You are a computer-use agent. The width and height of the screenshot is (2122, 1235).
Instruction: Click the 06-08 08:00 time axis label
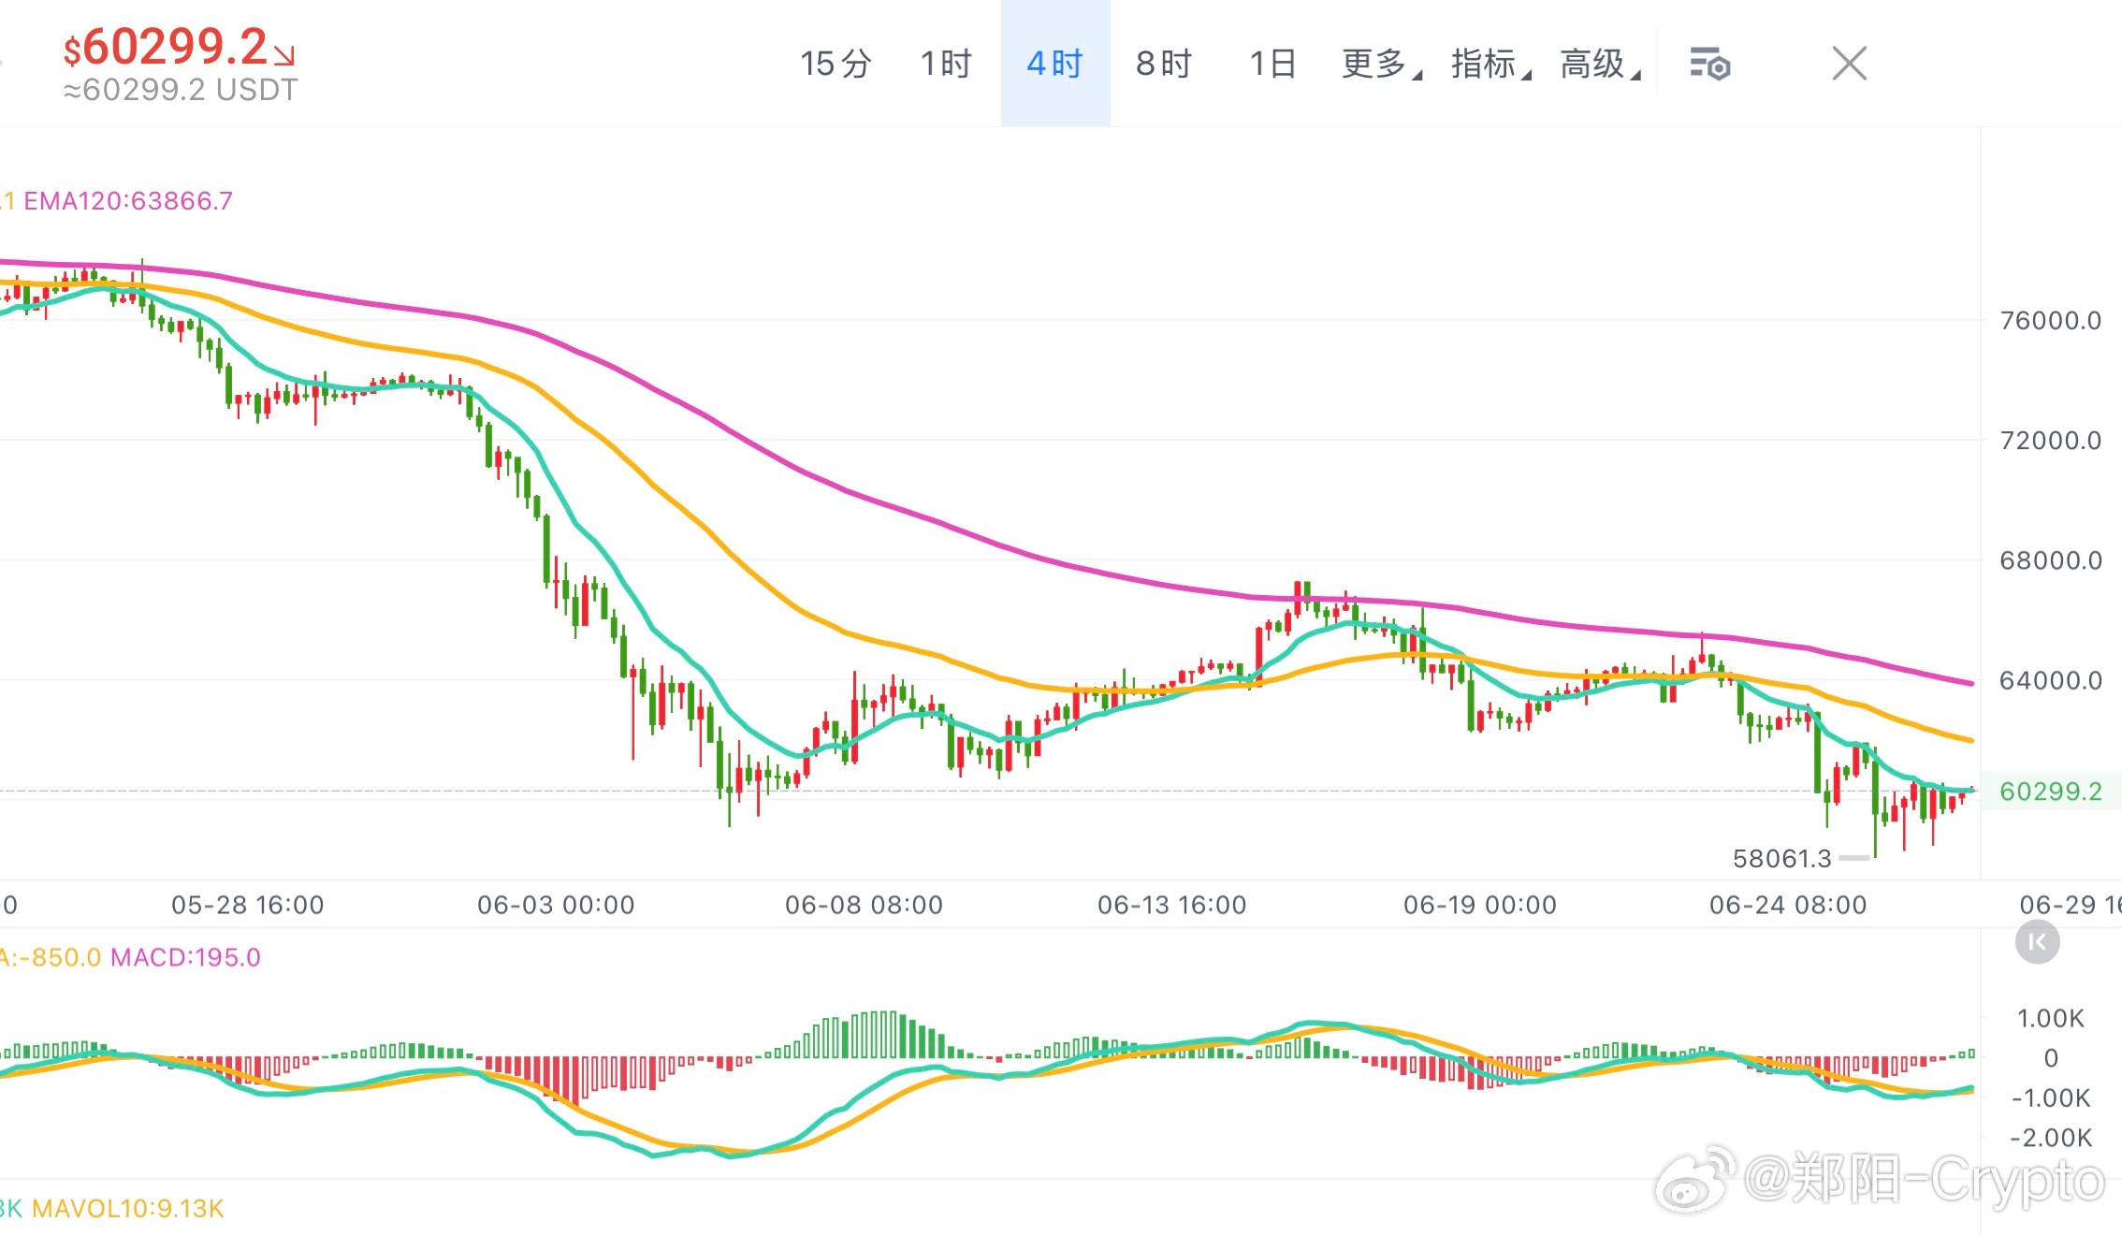click(x=864, y=905)
